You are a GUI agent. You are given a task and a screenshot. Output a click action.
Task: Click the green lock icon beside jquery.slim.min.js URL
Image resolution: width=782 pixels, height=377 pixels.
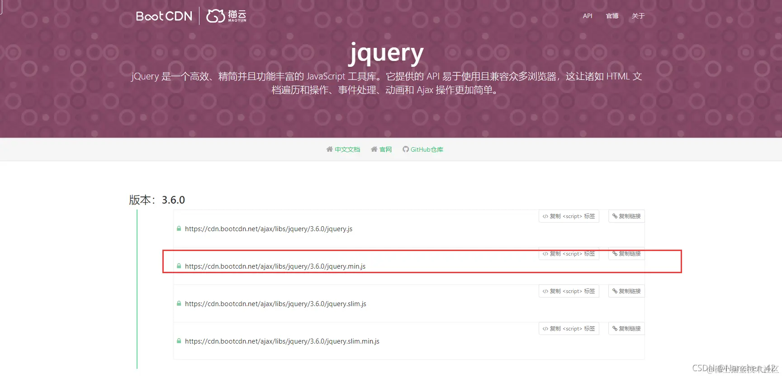coord(179,341)
